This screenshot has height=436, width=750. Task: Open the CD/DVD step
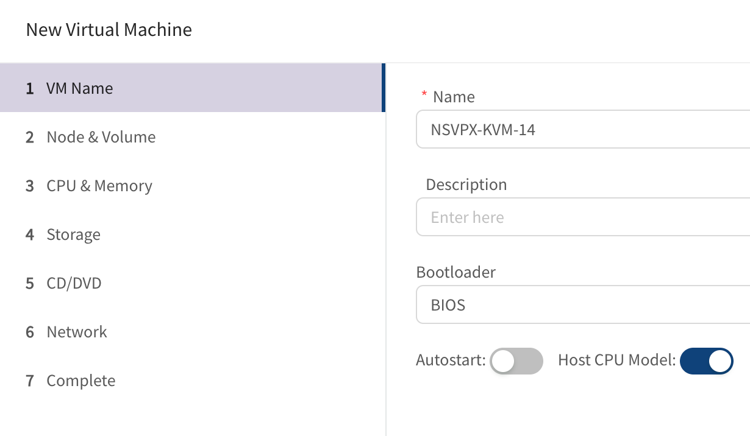click(192, 283)
